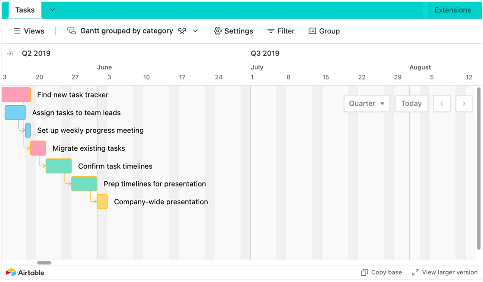Viewport: 483px width, 282px height.
Task: Expand the view name dropdown chevron
Action: [195, 31]
